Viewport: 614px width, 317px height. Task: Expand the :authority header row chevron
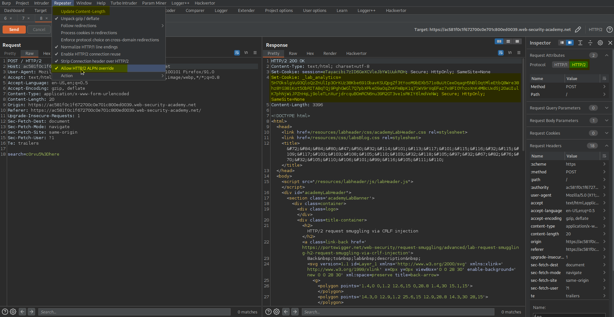coord(604,187)
